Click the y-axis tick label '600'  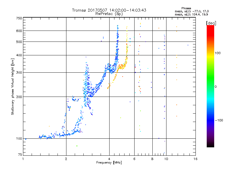click(x=19, y=31)
